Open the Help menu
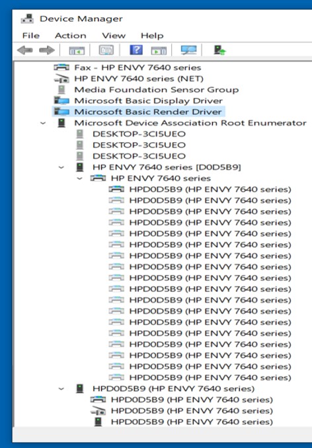Viewport: 312px width, 448px height. pos(152,36)
